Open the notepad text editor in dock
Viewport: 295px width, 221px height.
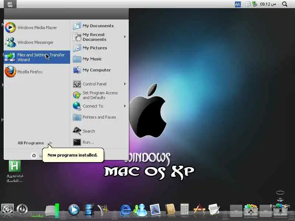[214, 210]
